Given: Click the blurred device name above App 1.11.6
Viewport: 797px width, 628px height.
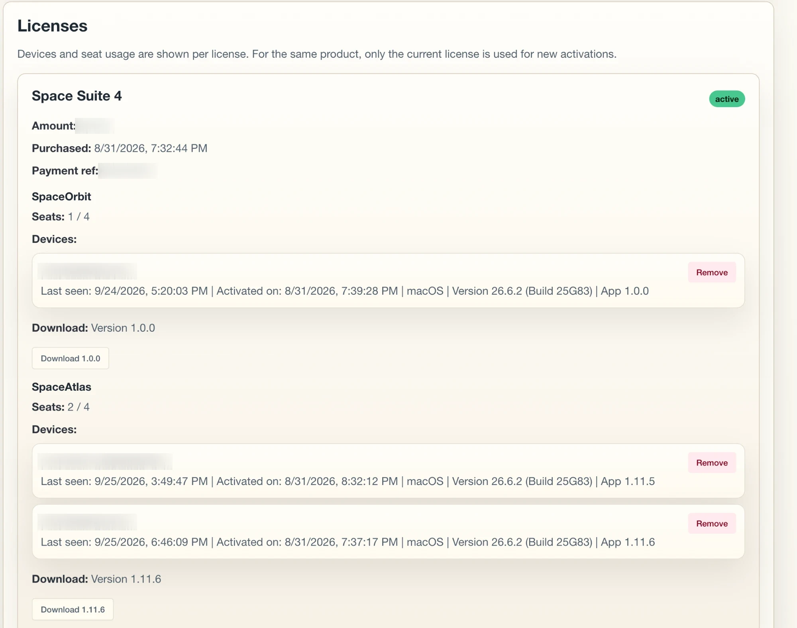Looking at the screenshot, I should point(87,522).
